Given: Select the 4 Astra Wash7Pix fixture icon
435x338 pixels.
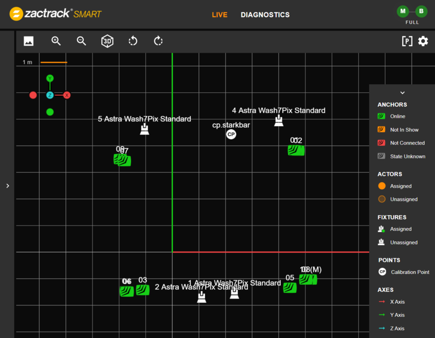Looking at the screenshot, I should click(x=279, y=121).
